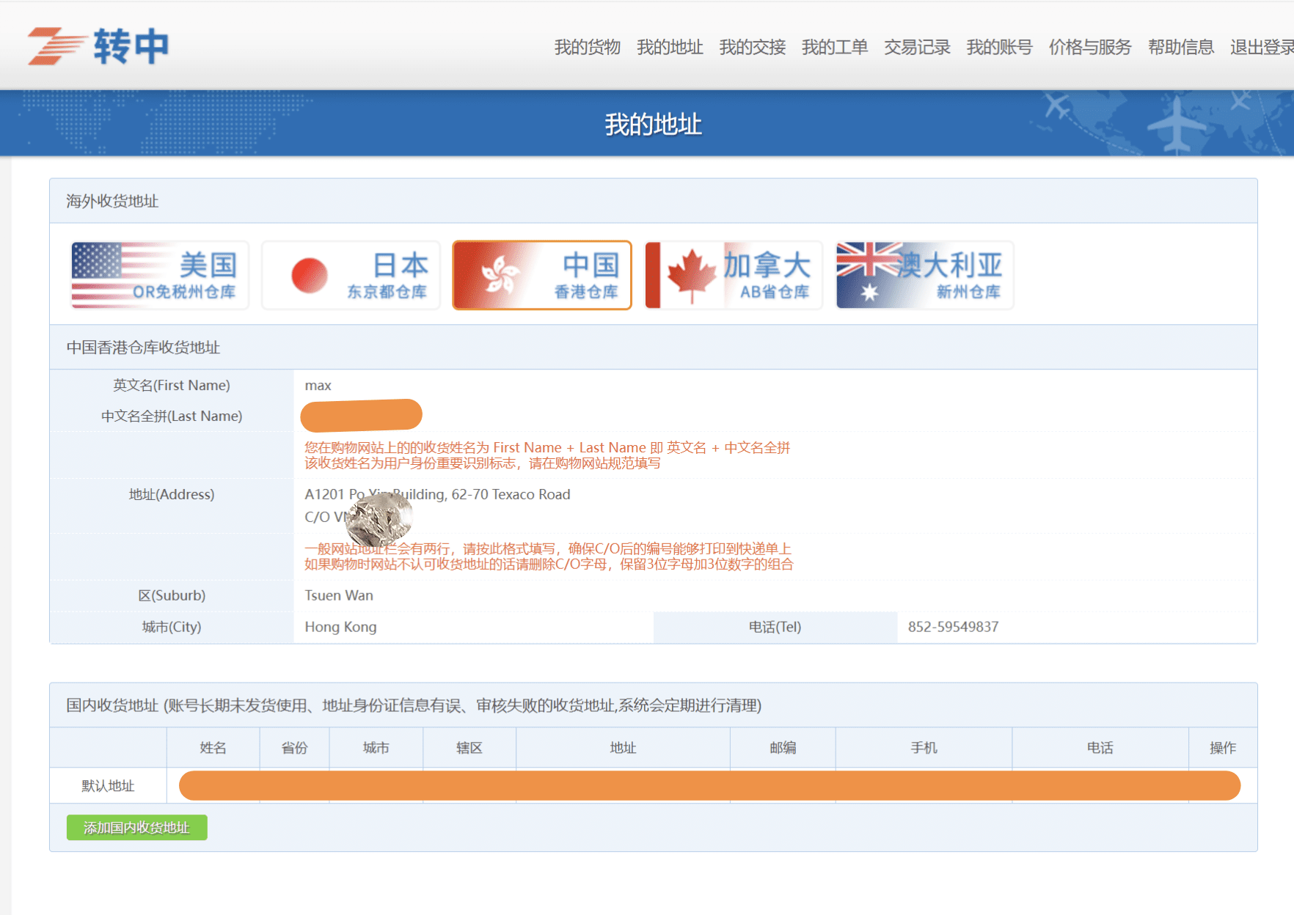The image size is (1294, 915).
Task: Select the 中国 香港仓库 warehouse
Action: (542, 276)
